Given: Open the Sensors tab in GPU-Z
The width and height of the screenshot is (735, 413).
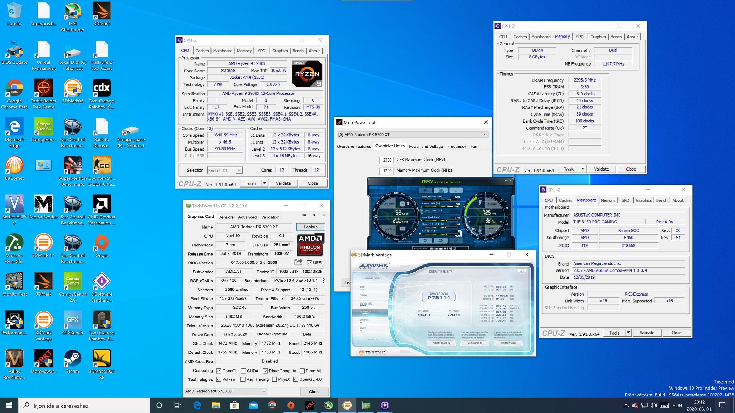Looking at the screenshot, I should 226,217.
